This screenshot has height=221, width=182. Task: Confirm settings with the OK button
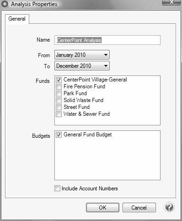pos(102,207)
